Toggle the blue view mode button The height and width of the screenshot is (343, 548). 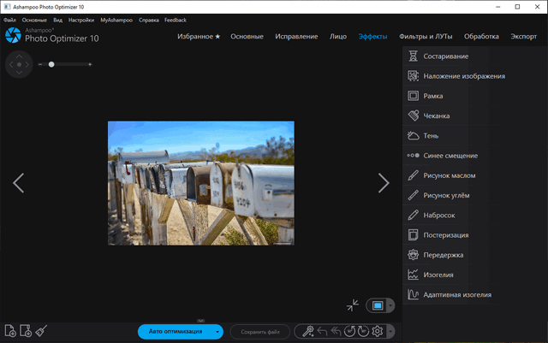377,305
